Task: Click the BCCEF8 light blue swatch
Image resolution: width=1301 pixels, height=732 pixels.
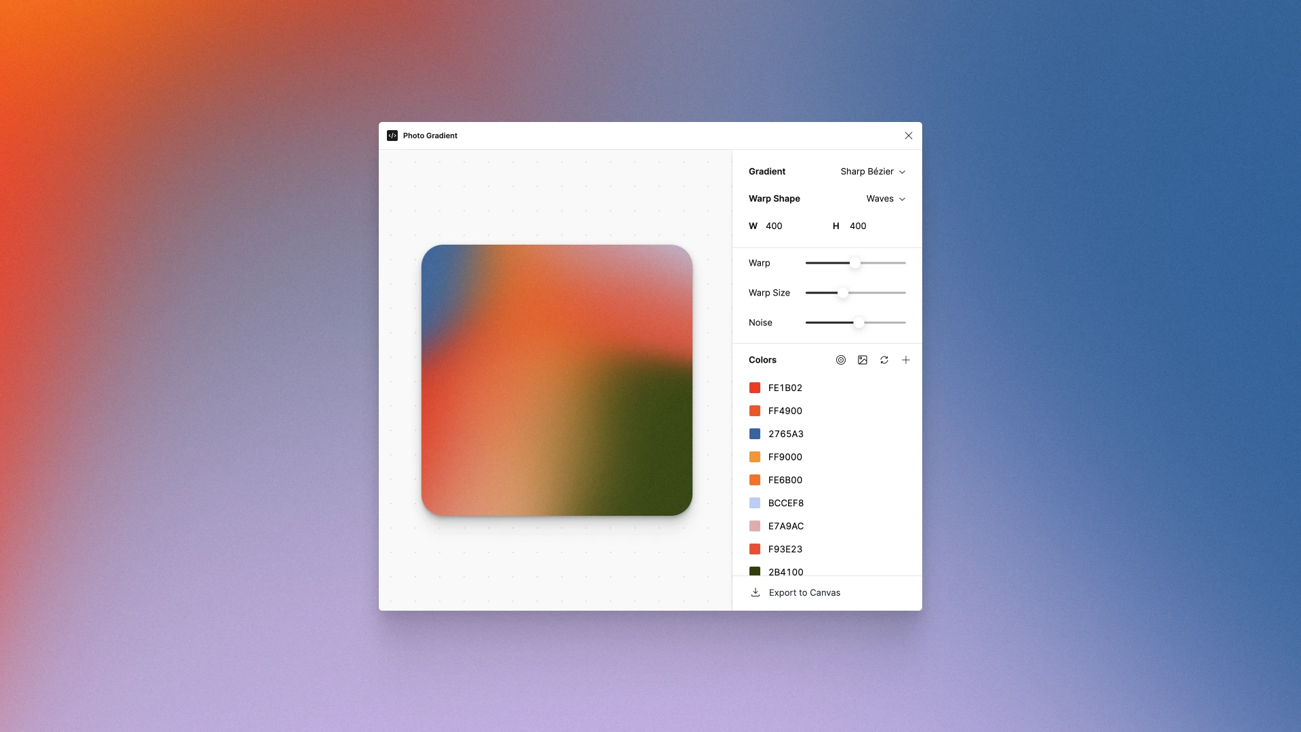Action: click(754, 503)
